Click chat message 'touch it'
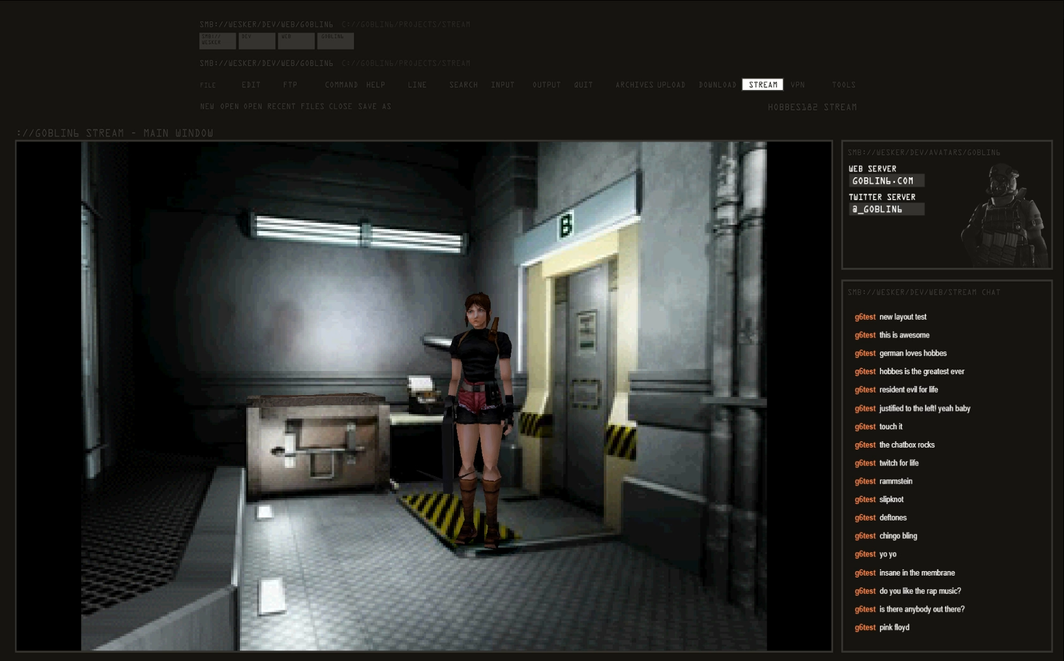This screenshot has height=661, width=1064. pos(891,427)
